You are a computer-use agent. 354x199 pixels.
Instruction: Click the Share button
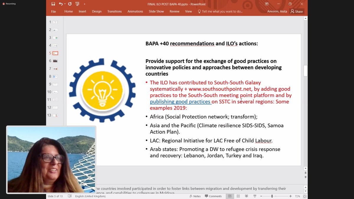(x=297, y=11)
